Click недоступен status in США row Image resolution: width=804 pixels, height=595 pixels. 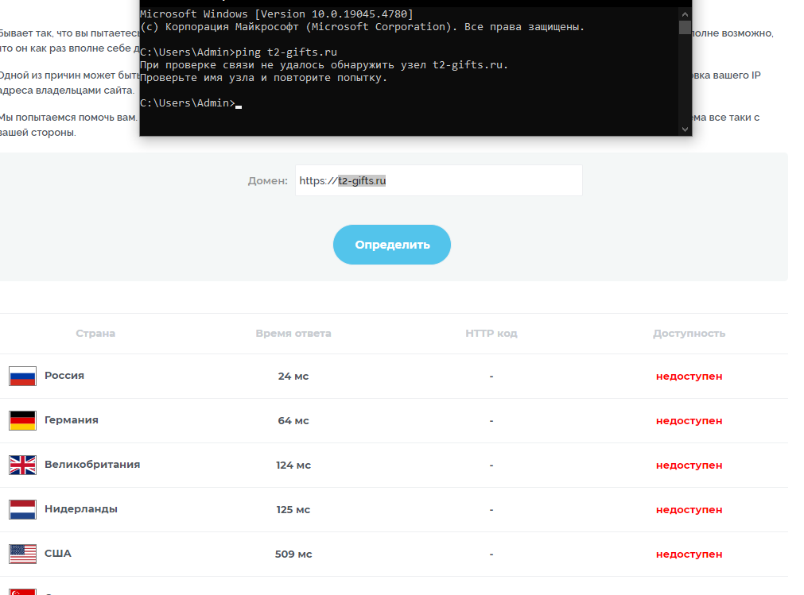point(689,554)
